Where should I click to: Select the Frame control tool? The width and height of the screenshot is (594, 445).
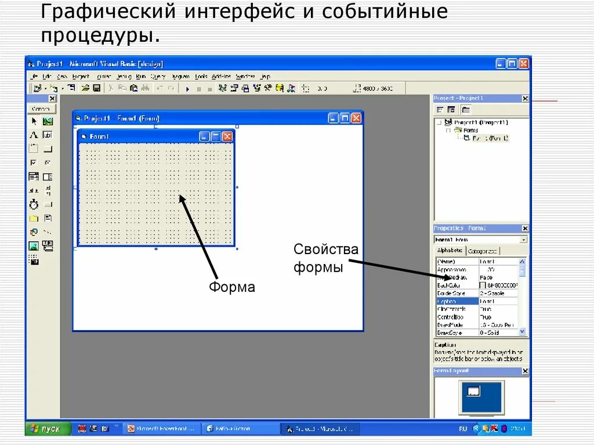(x=34, y=149)
